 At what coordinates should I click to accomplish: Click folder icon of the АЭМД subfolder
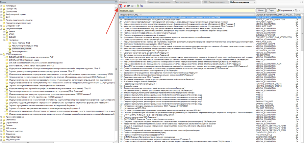tap(7, 34)
